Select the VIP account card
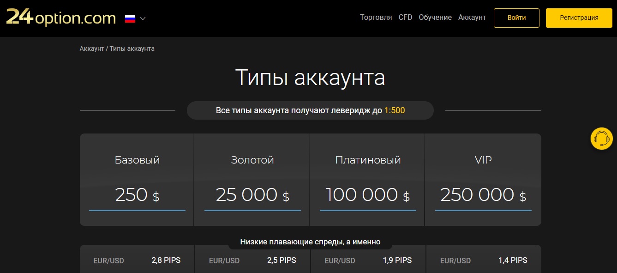 (x=483, y=179)
